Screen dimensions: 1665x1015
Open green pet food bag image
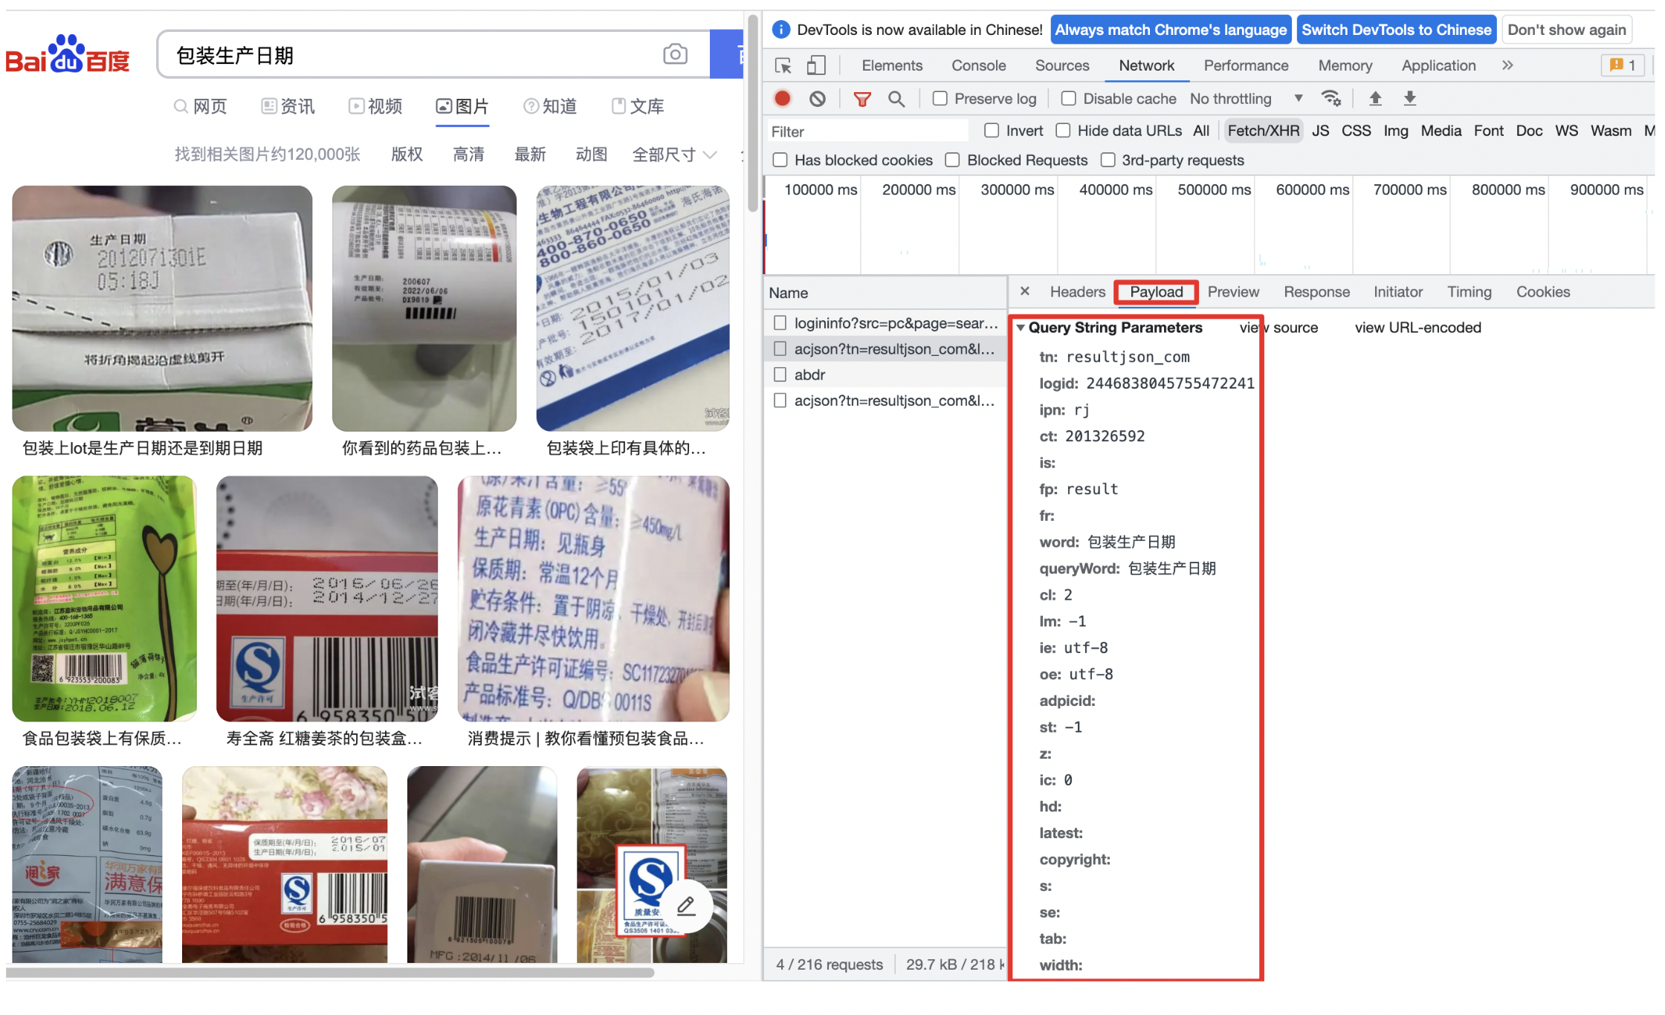click(x=104, y=599)
